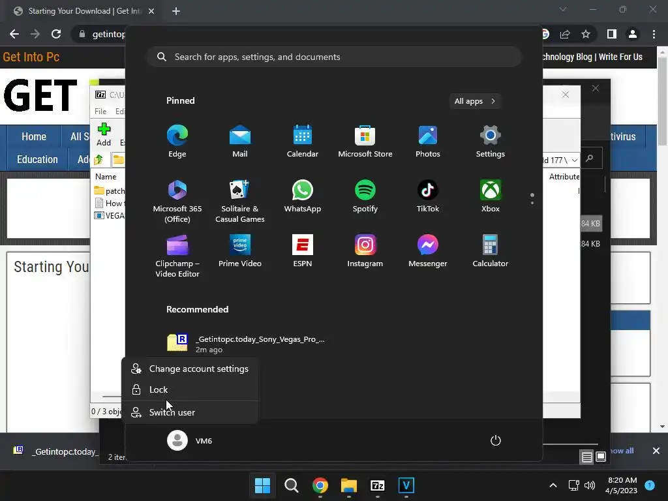Launch Solitaire & Casual Games
The width and height of the screenshot is (668, 501).
point(240,201)
